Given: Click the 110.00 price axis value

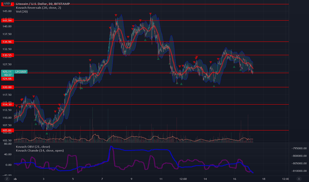Looking at the screenshot, I should coord(7,118).
